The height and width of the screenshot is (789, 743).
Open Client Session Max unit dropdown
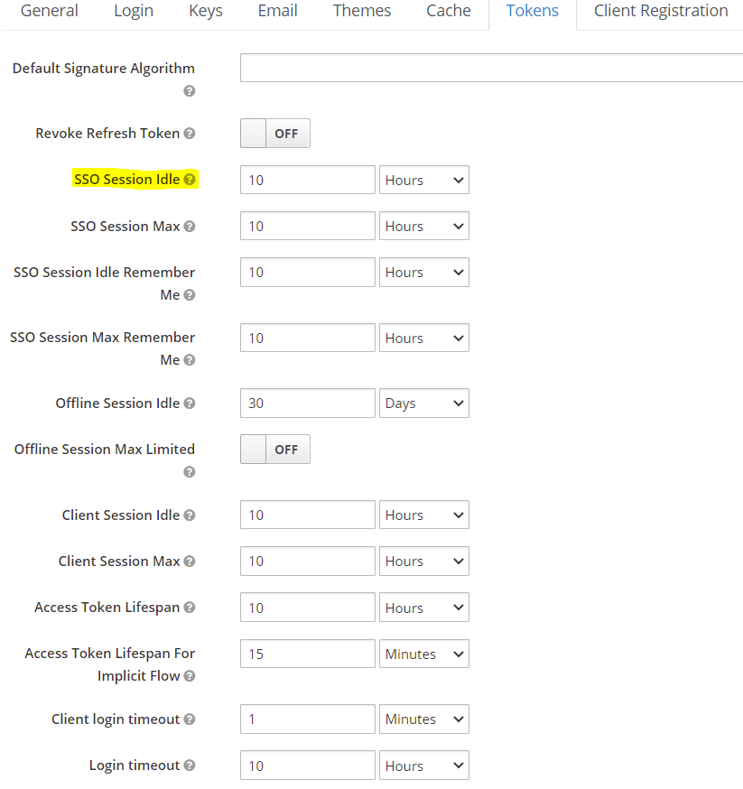[424, 561]
